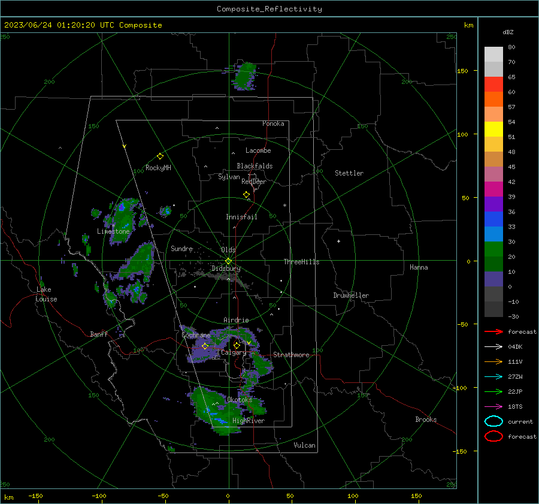
Task: Click the storm cell over Limestone
Action: [123, 220]
